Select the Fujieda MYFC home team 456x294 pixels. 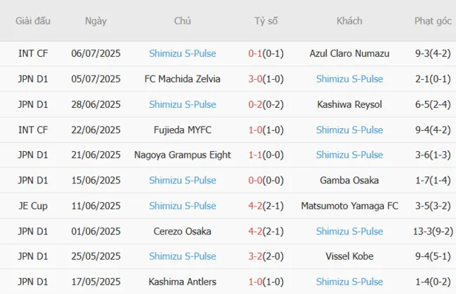pyautogui.click(x=182, y=129)
